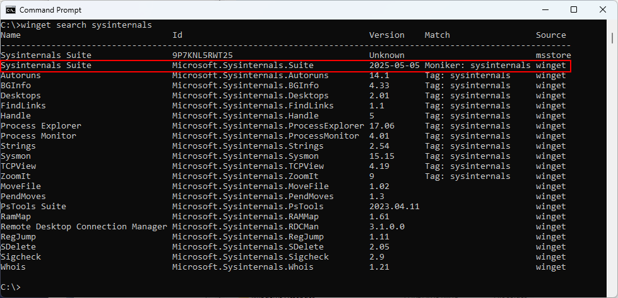Image resolution: width=618 pixels, height=298 pixels.
Task: Click the Source column header
Action: click(550, 35)
